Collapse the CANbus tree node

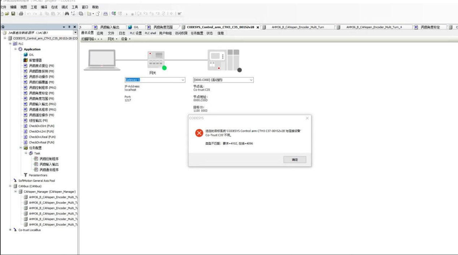pos(10,186)
